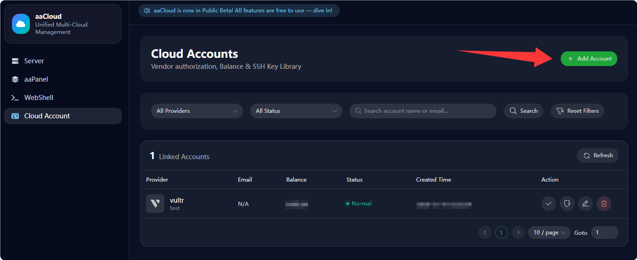Click the Provider column header

coord(157,180)
